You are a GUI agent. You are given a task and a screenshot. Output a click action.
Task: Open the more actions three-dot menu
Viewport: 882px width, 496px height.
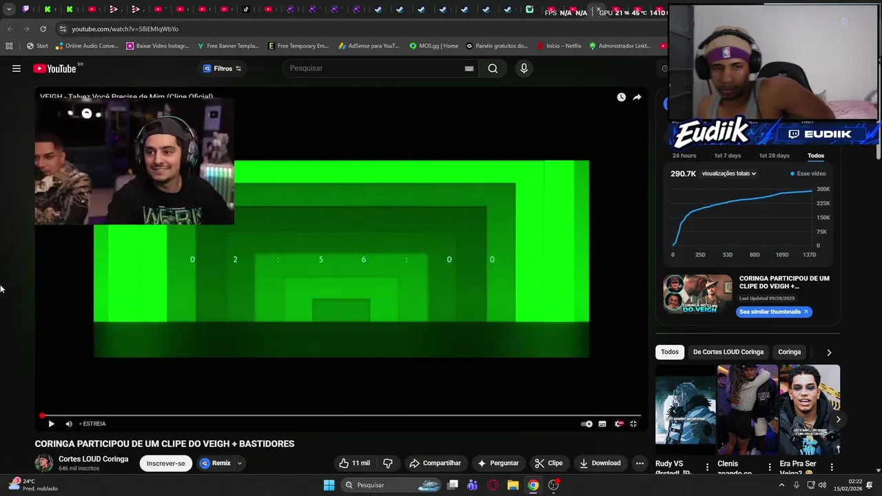pyautogui.click(x=639, y=463)
